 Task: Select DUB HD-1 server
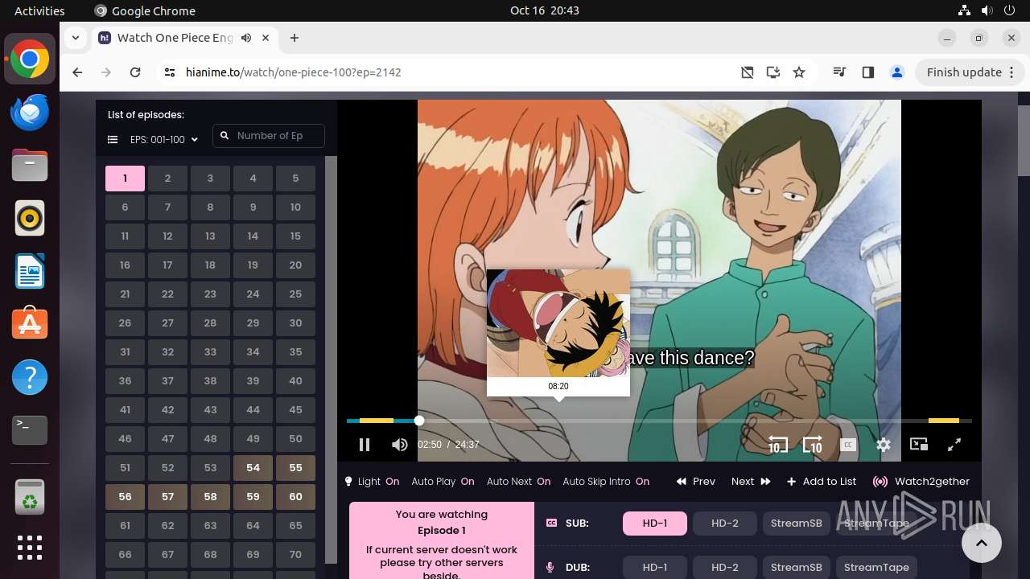pyautogui.click(x=655, y=568)
